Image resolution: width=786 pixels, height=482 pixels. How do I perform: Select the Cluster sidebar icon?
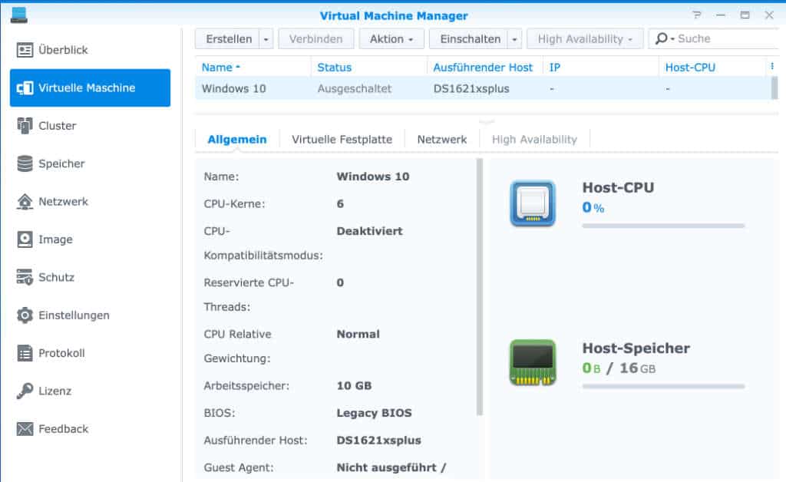[25, 126]
